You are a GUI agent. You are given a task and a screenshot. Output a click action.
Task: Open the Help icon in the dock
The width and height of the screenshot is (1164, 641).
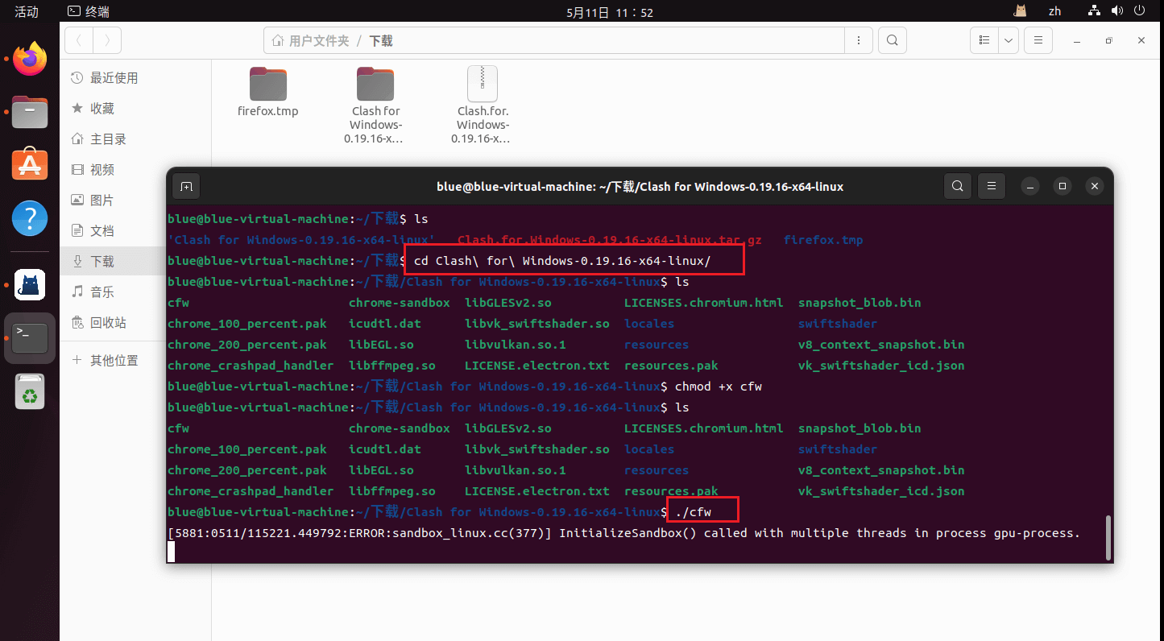pos(30,217)
